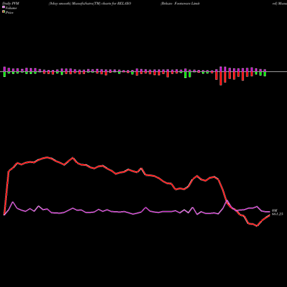The image size is (287, 287).
Task: Click the 661.25 price value label
Action: (277, 214)
